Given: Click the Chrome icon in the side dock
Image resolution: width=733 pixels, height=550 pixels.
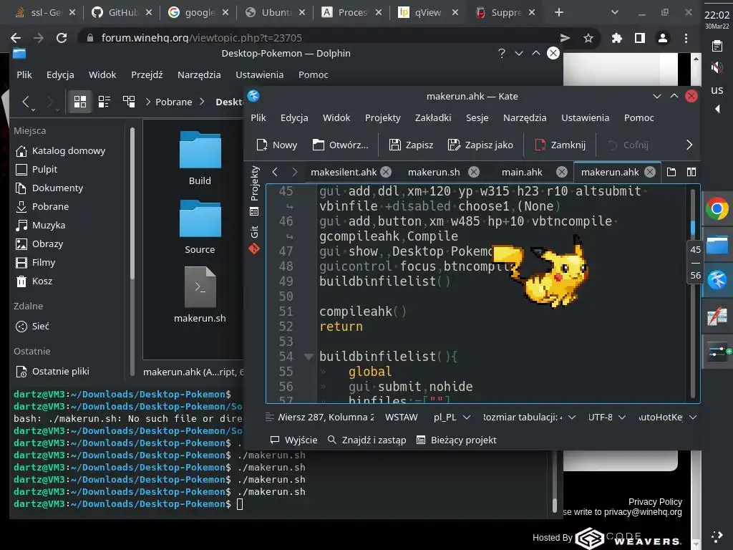Looking at the screenshot, I should pos(717,208).
